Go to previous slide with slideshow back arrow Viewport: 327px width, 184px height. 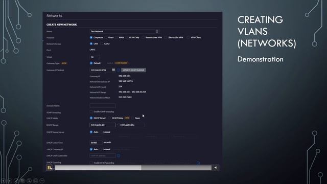point(3,180)
